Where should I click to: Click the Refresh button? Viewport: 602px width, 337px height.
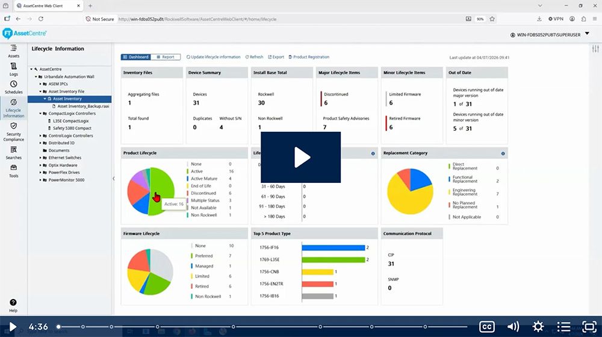(x=254, y=57)
